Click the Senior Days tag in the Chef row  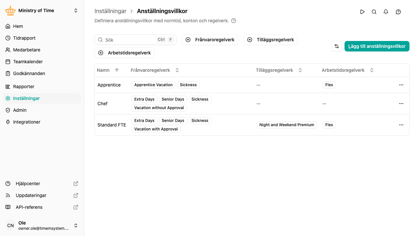click(x=173, y=99)
